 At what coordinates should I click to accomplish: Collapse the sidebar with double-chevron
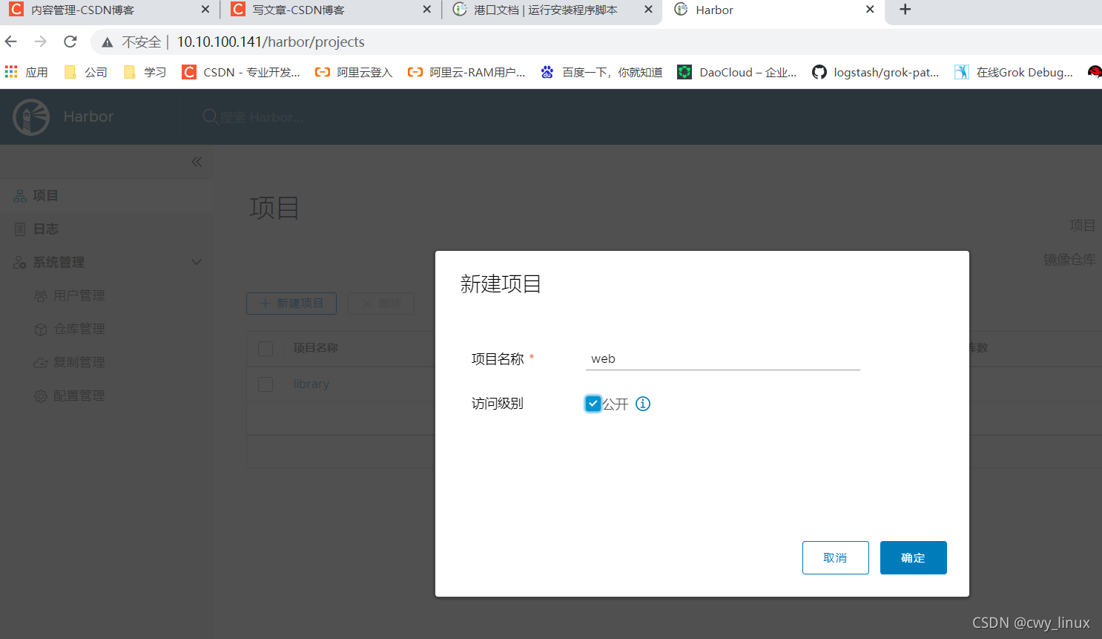pyautogui.click(x=197, y=162)
